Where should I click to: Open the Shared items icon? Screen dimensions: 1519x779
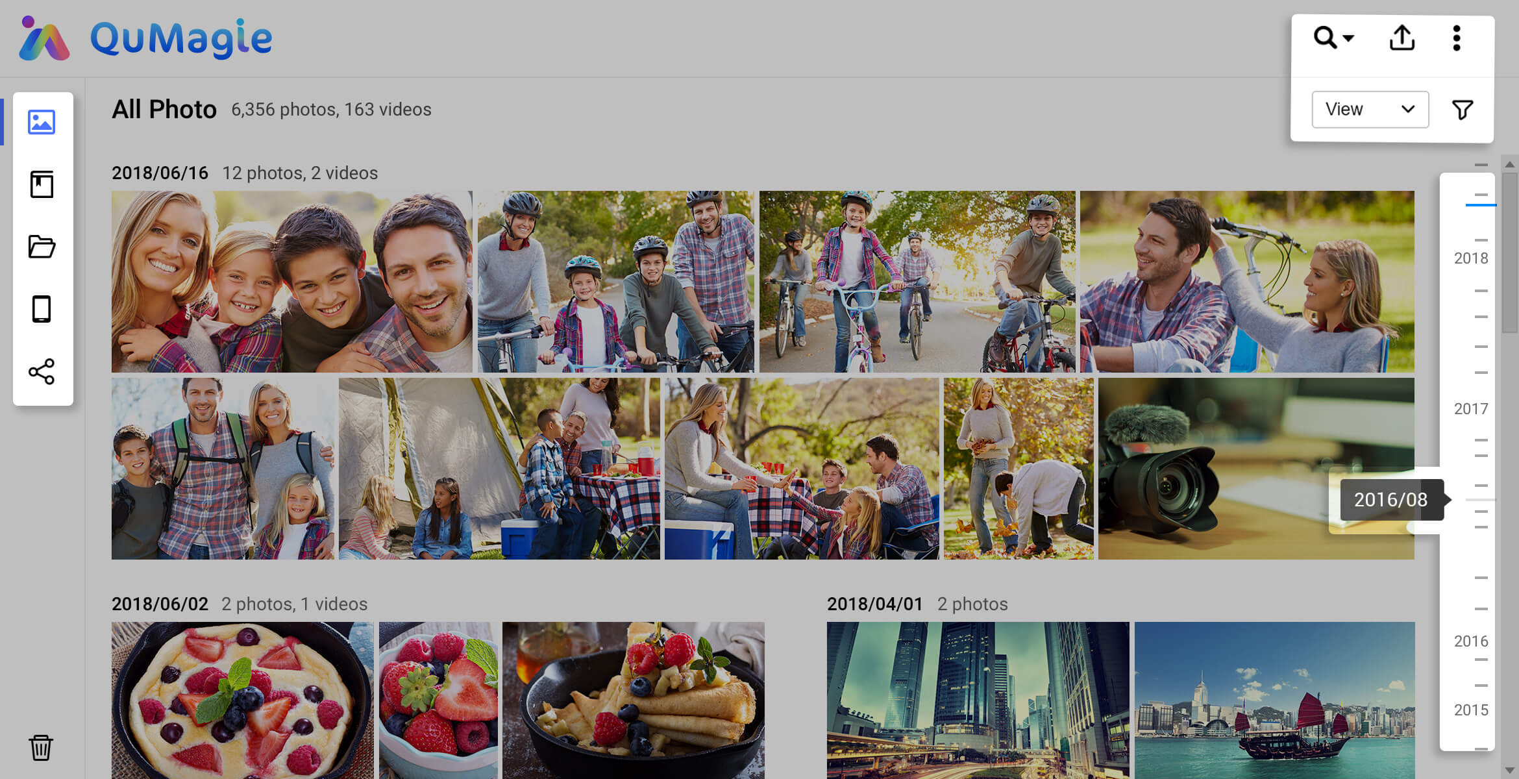click(42, 371)
